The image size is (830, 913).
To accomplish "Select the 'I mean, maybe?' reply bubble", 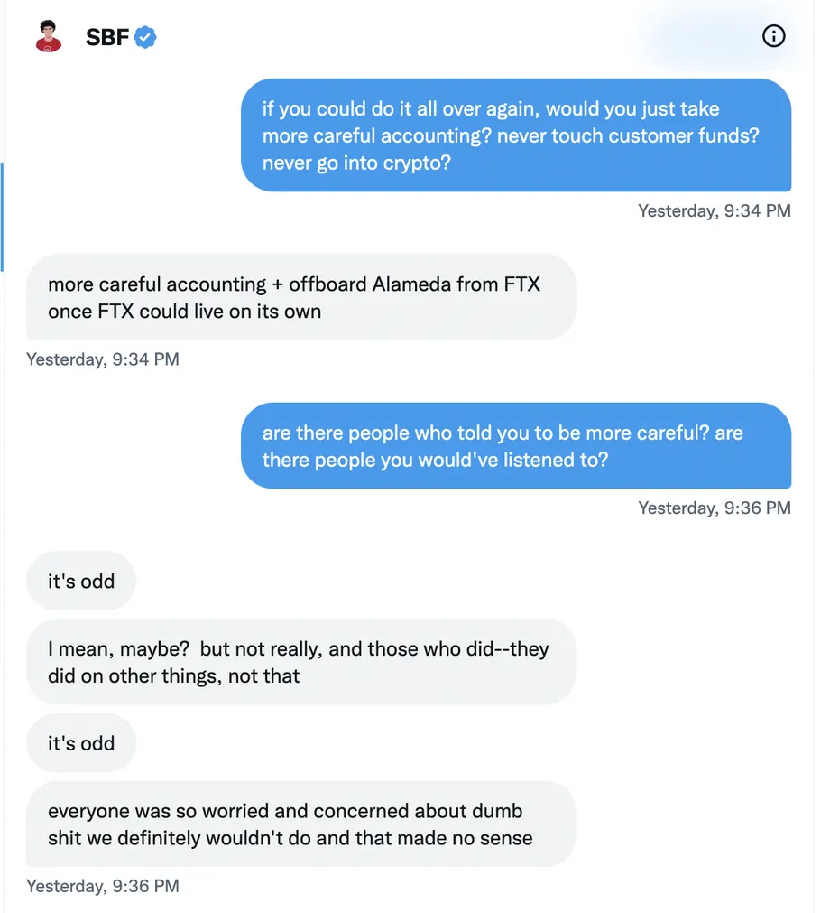I will (x=301, y=662).
